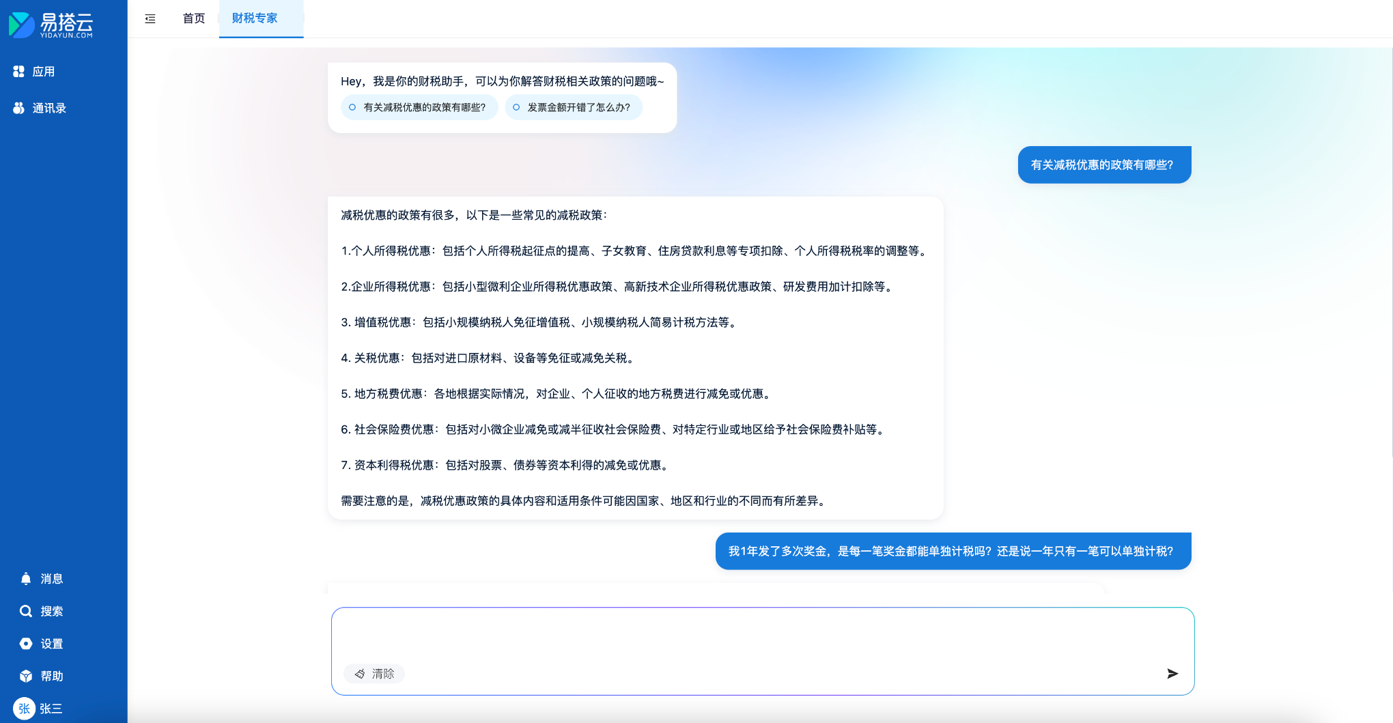Focus the chat message input box
The width and height of the screenshot is (1393, 723).
[x=761, y=635]
